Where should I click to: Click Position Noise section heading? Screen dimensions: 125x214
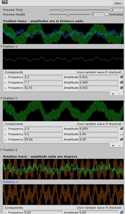point(43,21)
